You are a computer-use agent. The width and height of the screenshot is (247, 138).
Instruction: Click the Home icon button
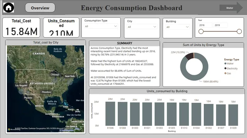tap(8, 8)
